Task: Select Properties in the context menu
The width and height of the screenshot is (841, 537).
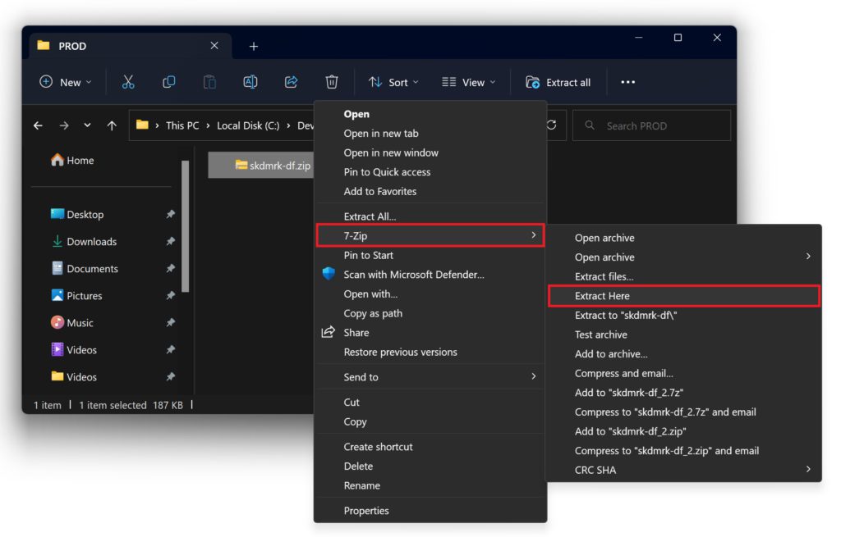Action: pyautogui.click(x=366, y=511)
